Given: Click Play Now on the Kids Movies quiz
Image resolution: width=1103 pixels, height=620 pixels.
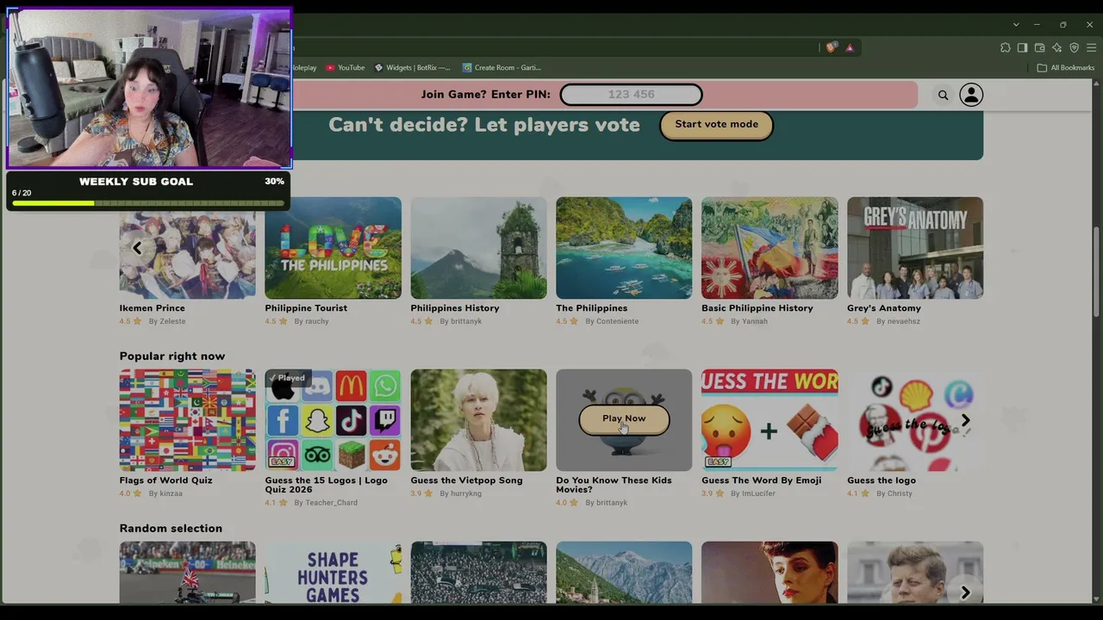Looking at the screenshot, I should [624, 419].
